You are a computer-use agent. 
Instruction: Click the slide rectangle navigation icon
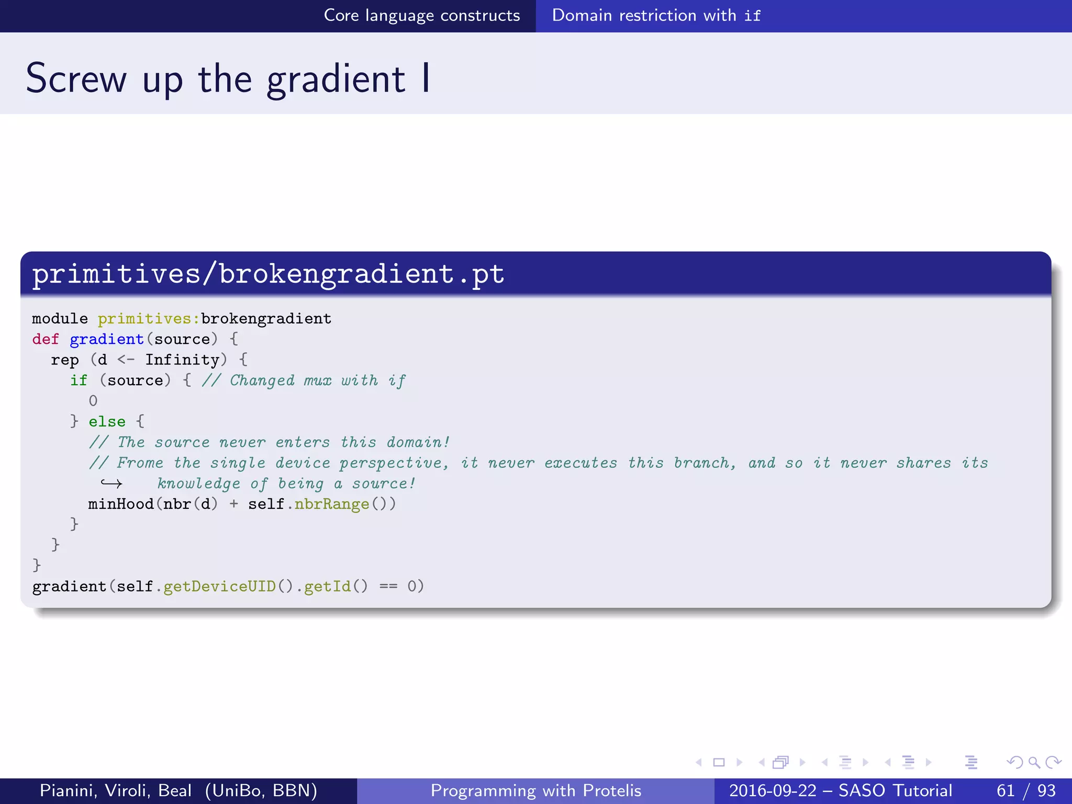click(x=719, y=763)
